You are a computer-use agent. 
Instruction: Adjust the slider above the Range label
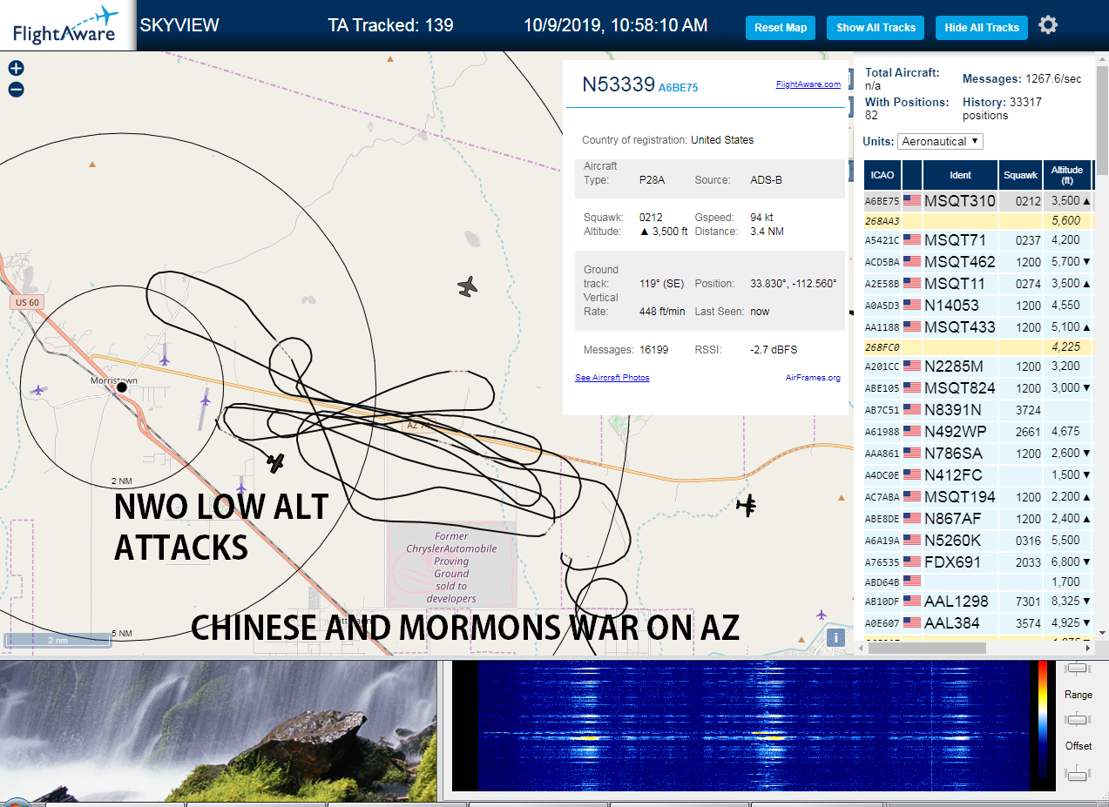1079,668
